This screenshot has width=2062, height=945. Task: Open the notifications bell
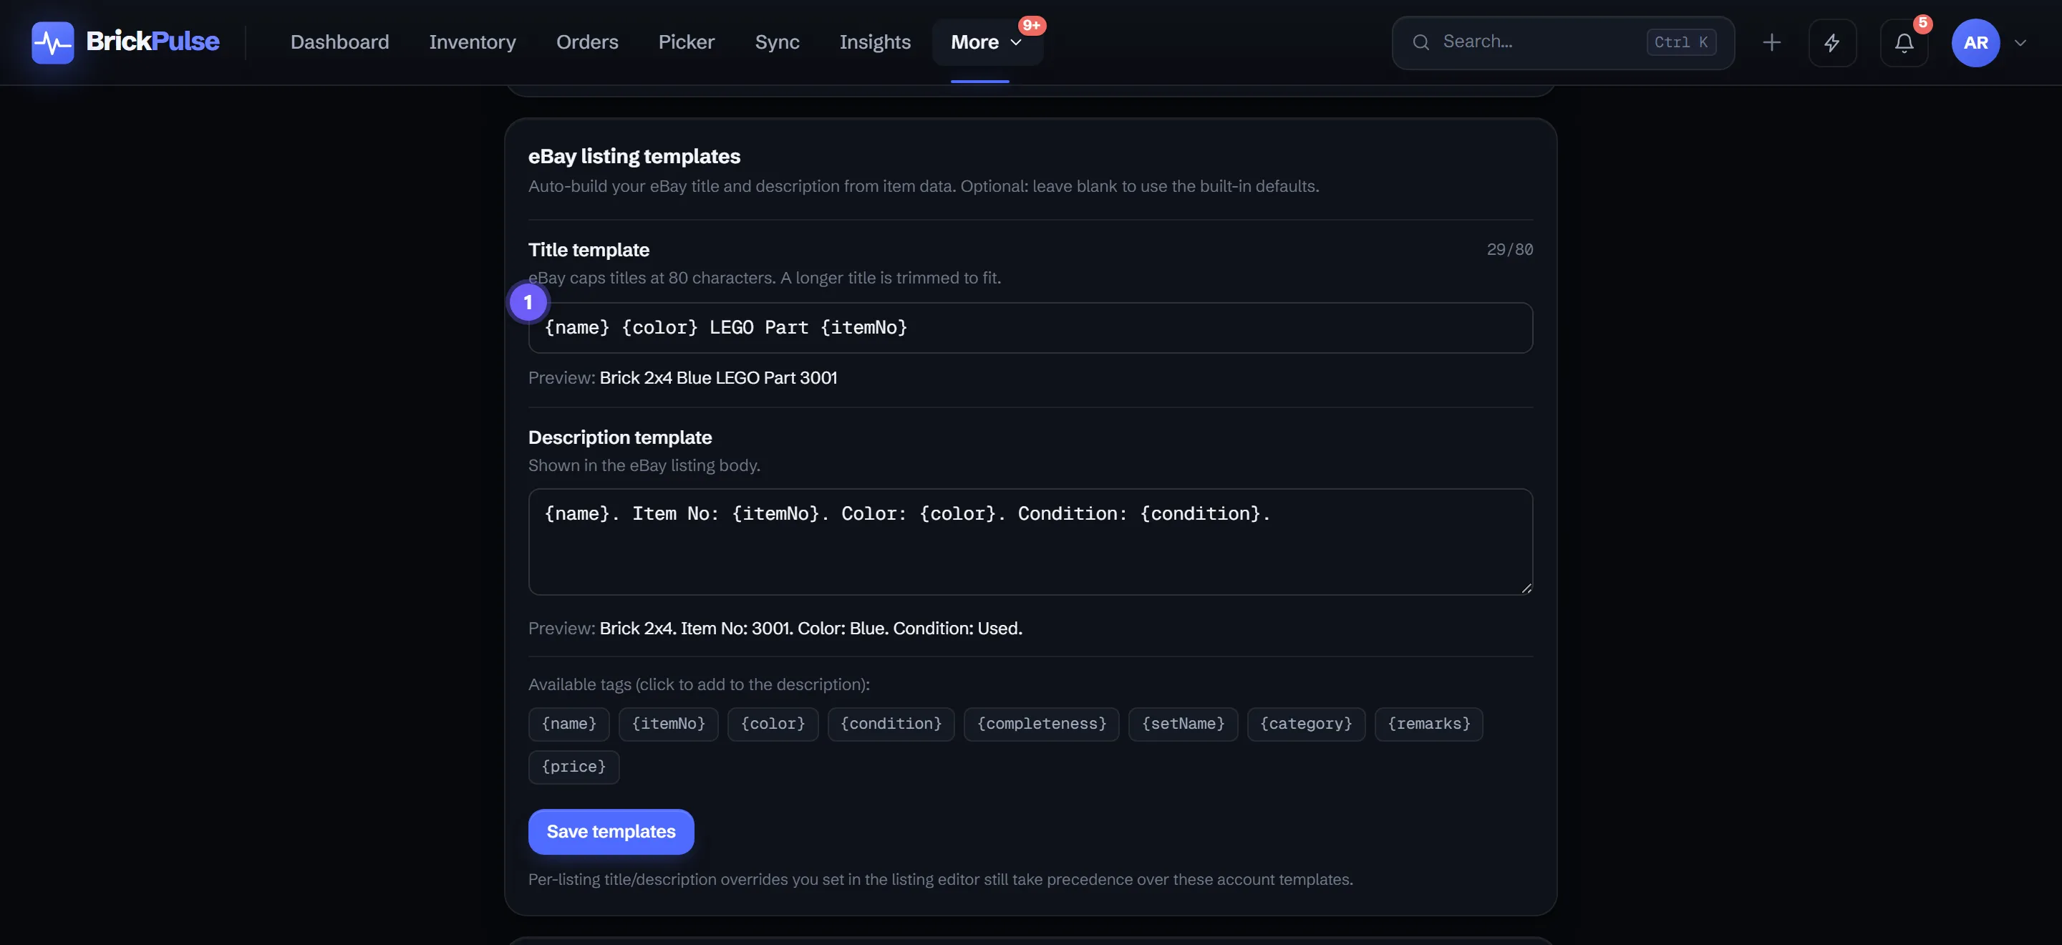[x=1904, y=42]
